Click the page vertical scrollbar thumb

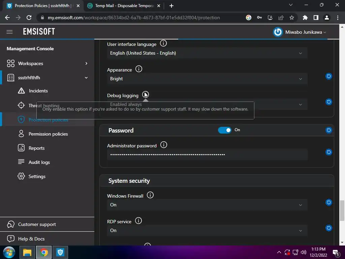point(342,210)
